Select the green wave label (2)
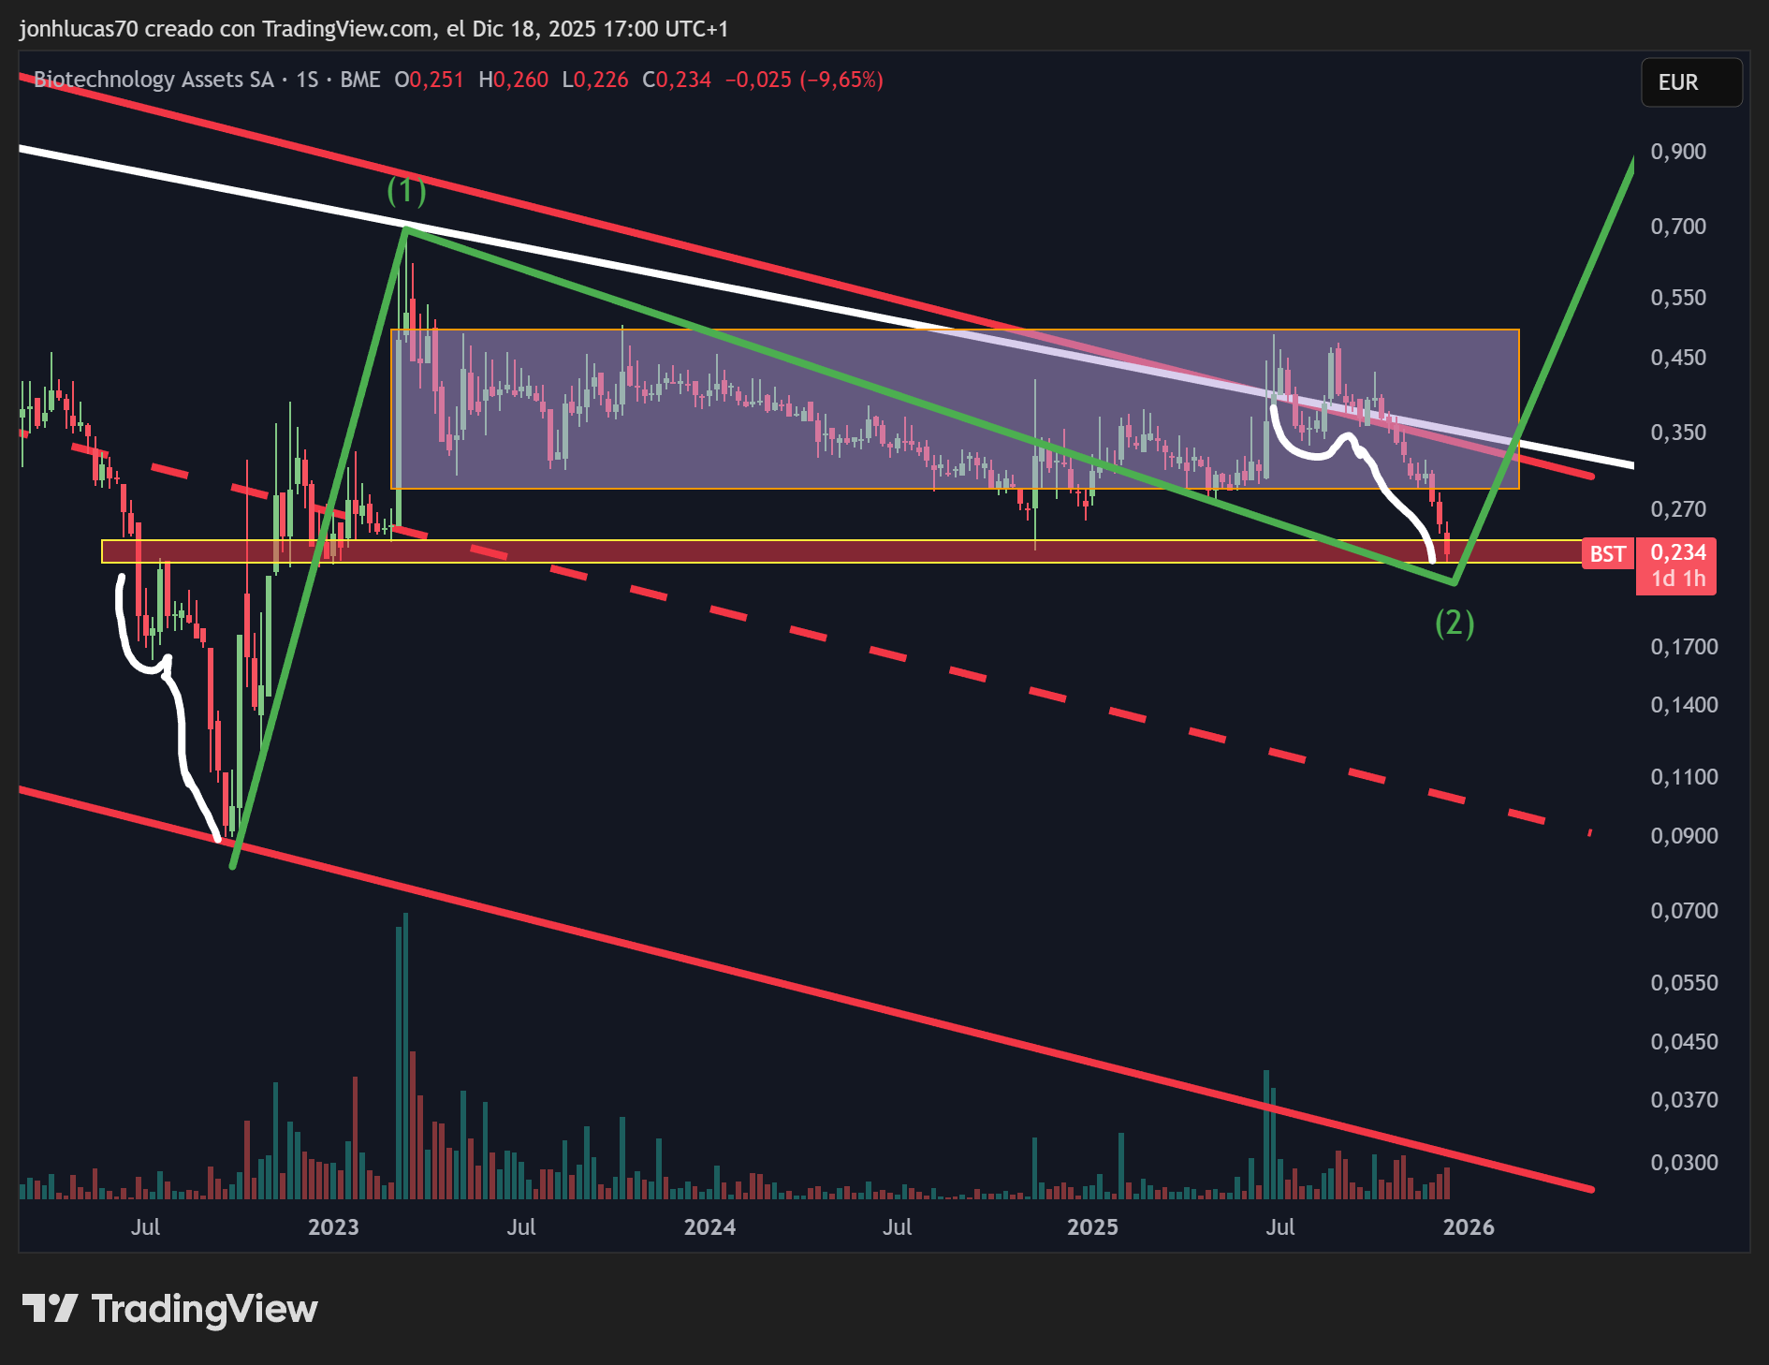 click(x=1455, y=623)
